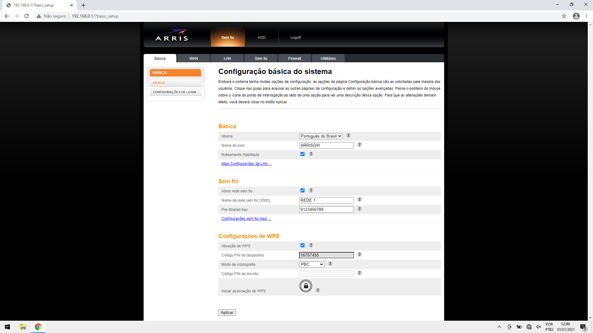Open Idioma language dropdown
593x333 pixels.
pyautogui.click(x=321, y=136)
